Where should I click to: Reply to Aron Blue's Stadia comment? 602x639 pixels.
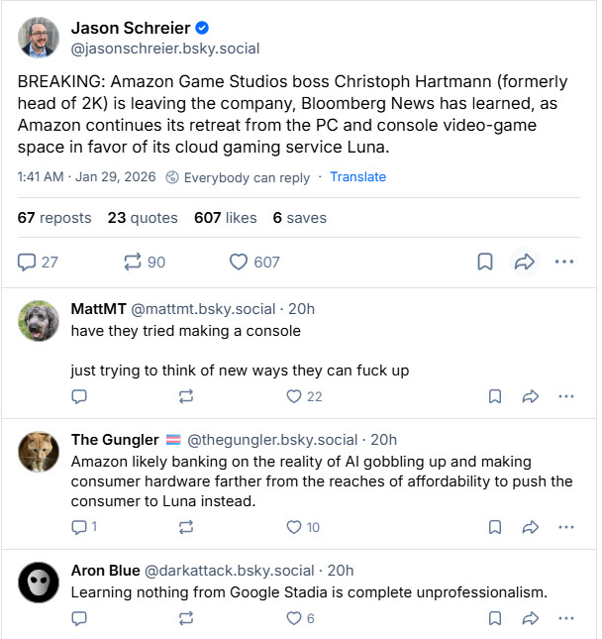tap(79, 618)
